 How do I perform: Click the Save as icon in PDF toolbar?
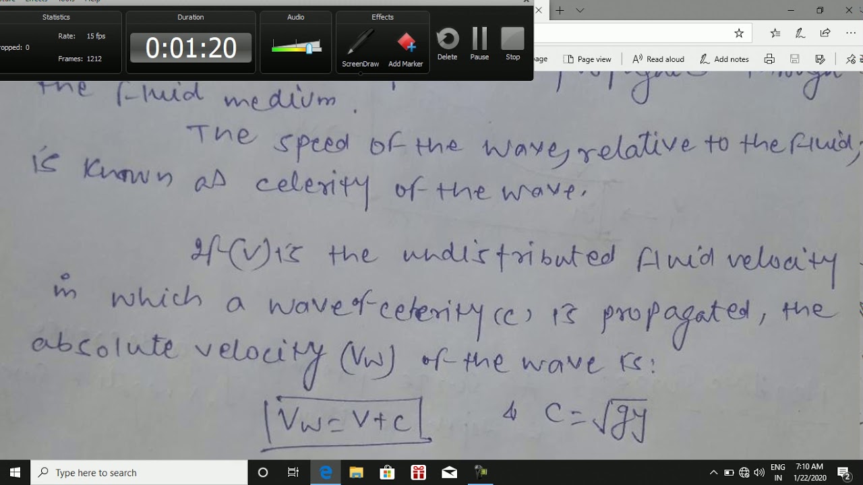820,59
